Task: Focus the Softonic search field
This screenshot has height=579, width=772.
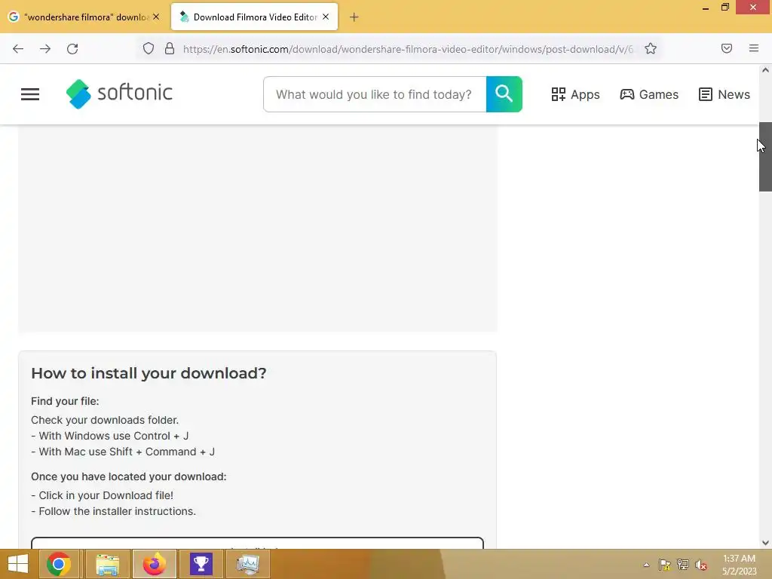Action: (x=375, y=94)
